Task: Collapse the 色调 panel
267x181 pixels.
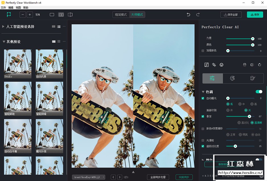Action: [x=203, y=92]
